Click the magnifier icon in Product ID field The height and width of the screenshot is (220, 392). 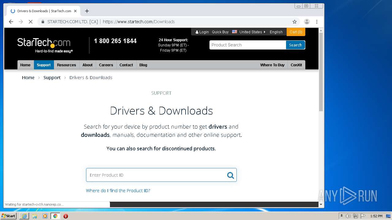point(231,175)
